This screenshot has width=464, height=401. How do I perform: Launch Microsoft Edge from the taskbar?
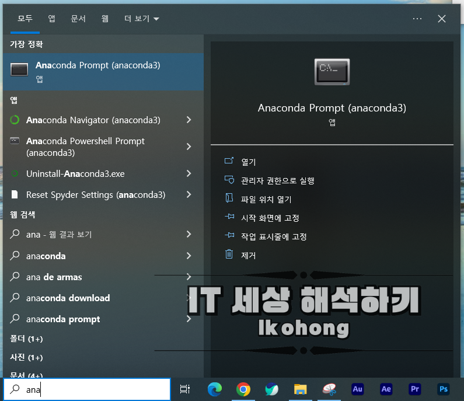(x=215, y=389)
